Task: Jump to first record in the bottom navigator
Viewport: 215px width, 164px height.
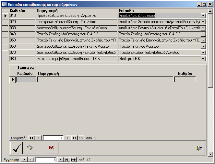Action: (24, 160)
